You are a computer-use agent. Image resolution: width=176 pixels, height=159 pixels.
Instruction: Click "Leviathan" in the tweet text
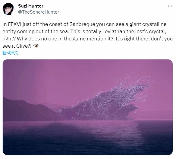tap(114, 31)
